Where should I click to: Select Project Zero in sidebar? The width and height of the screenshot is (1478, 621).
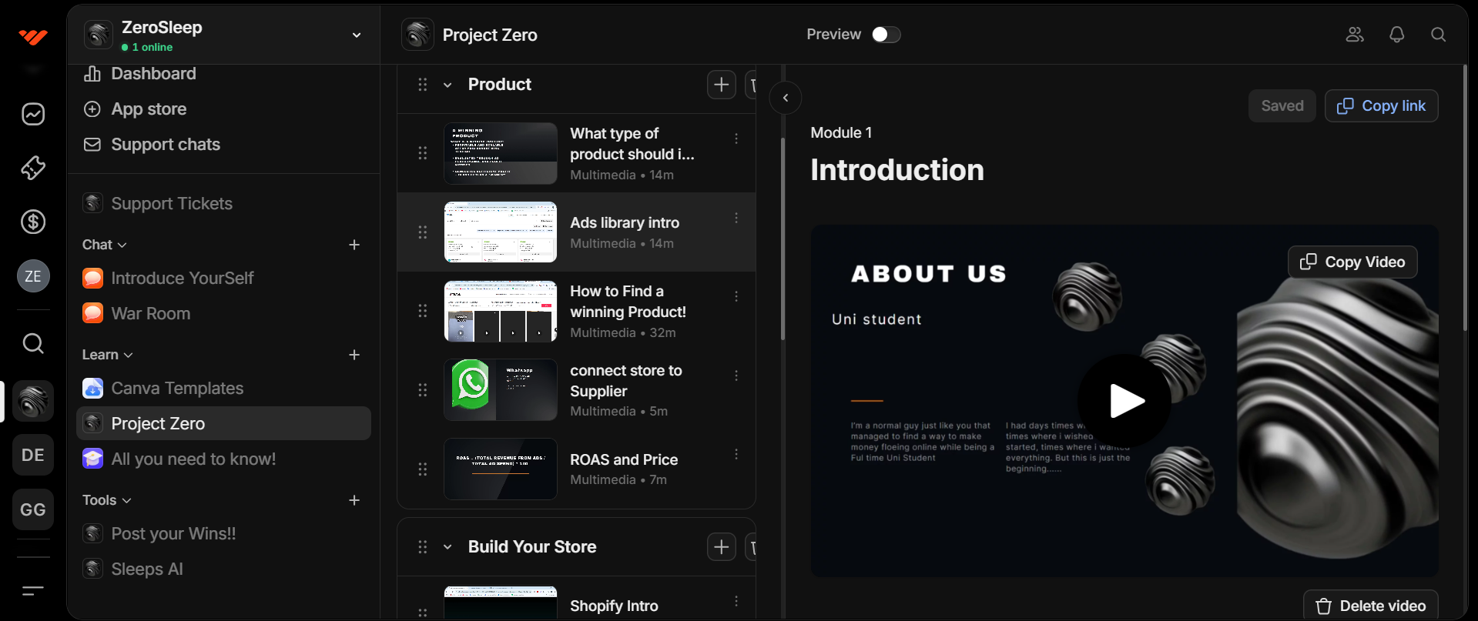tap(223, 423)
